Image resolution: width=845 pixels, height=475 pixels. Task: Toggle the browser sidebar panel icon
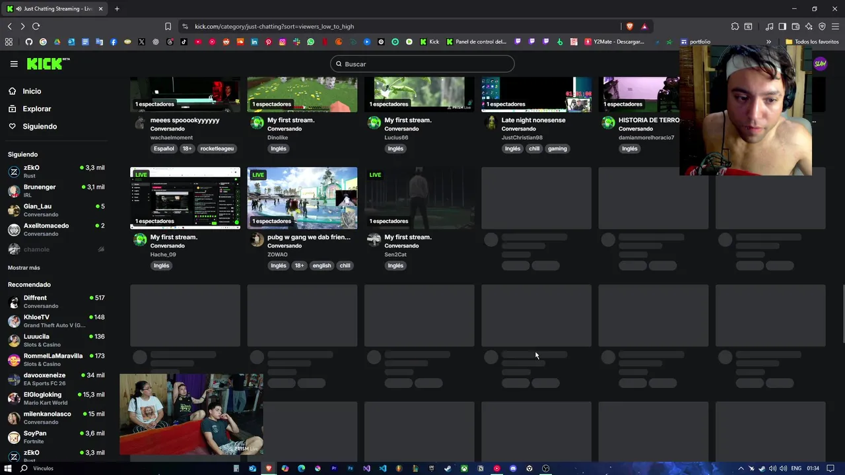[782, 26]
